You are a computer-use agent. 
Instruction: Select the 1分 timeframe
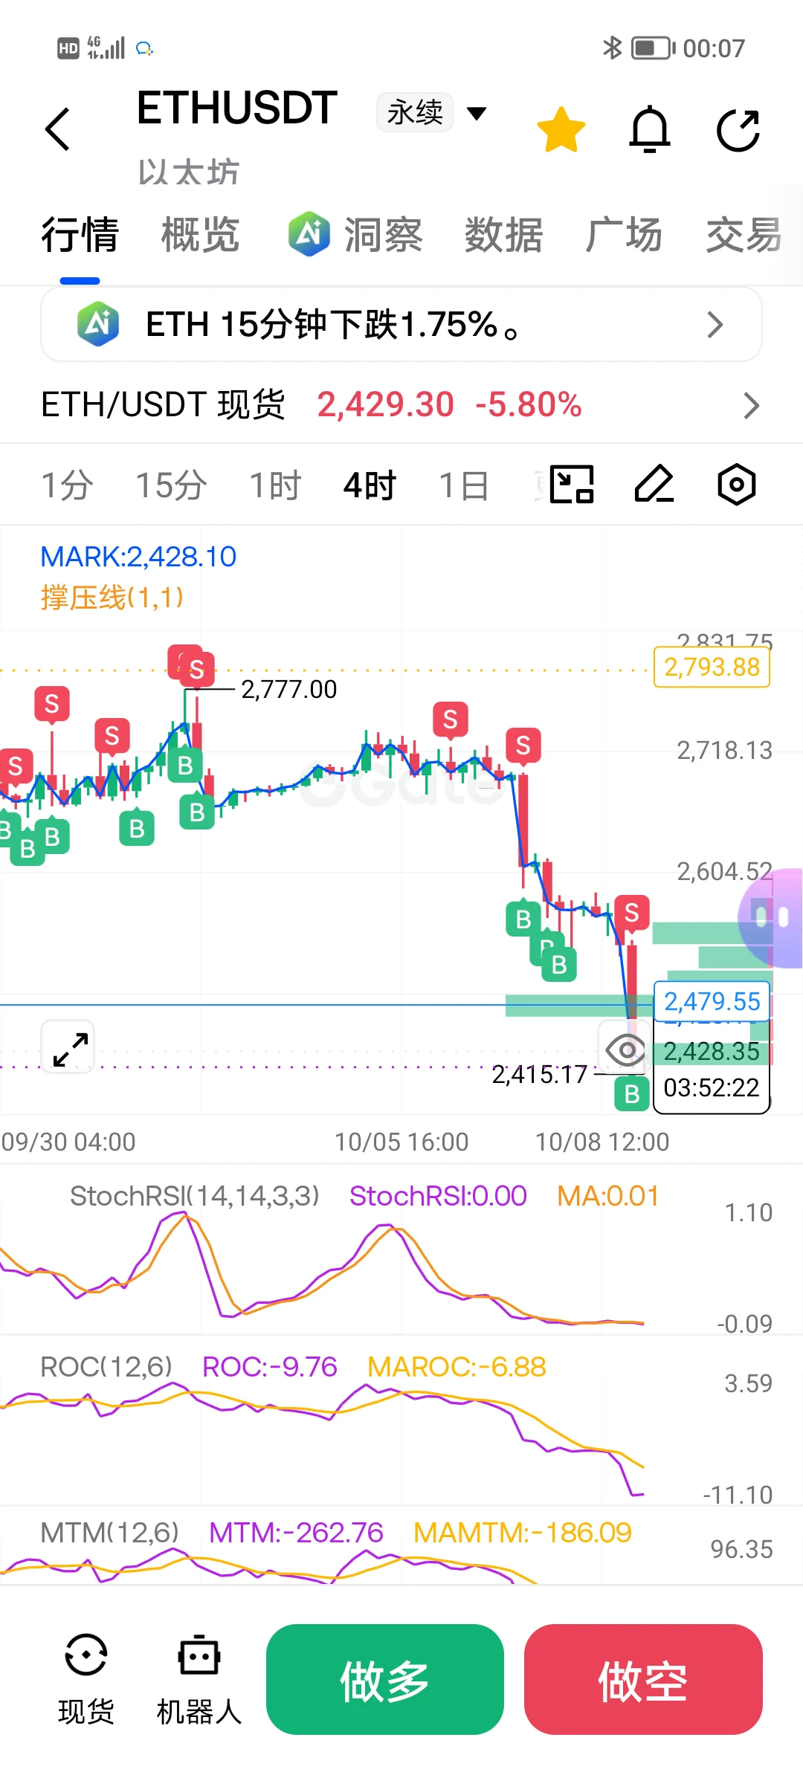[67, 485]
